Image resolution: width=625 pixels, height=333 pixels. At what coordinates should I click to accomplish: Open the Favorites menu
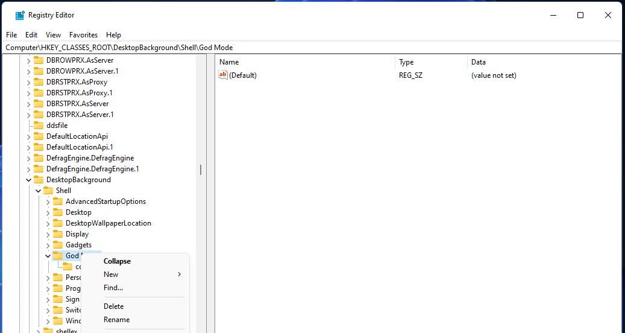click(x=83, y=35)
